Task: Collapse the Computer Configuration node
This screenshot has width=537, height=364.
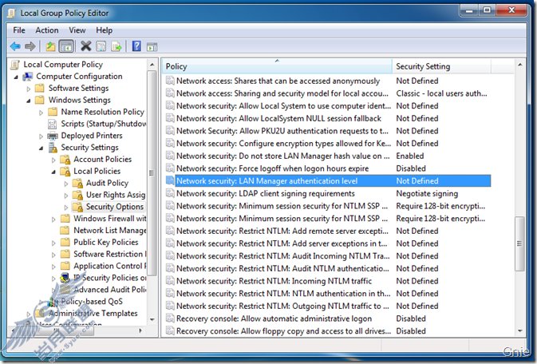Action: pyautogui.click(x=16, y=77)
